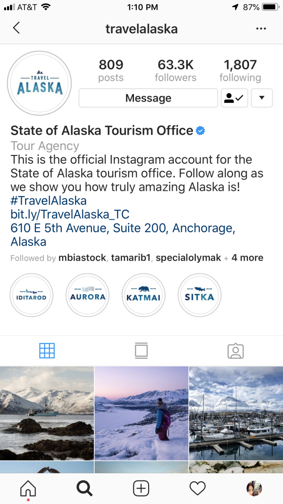
Task: Toggle the following status button
Action: (x=234, y=98)
